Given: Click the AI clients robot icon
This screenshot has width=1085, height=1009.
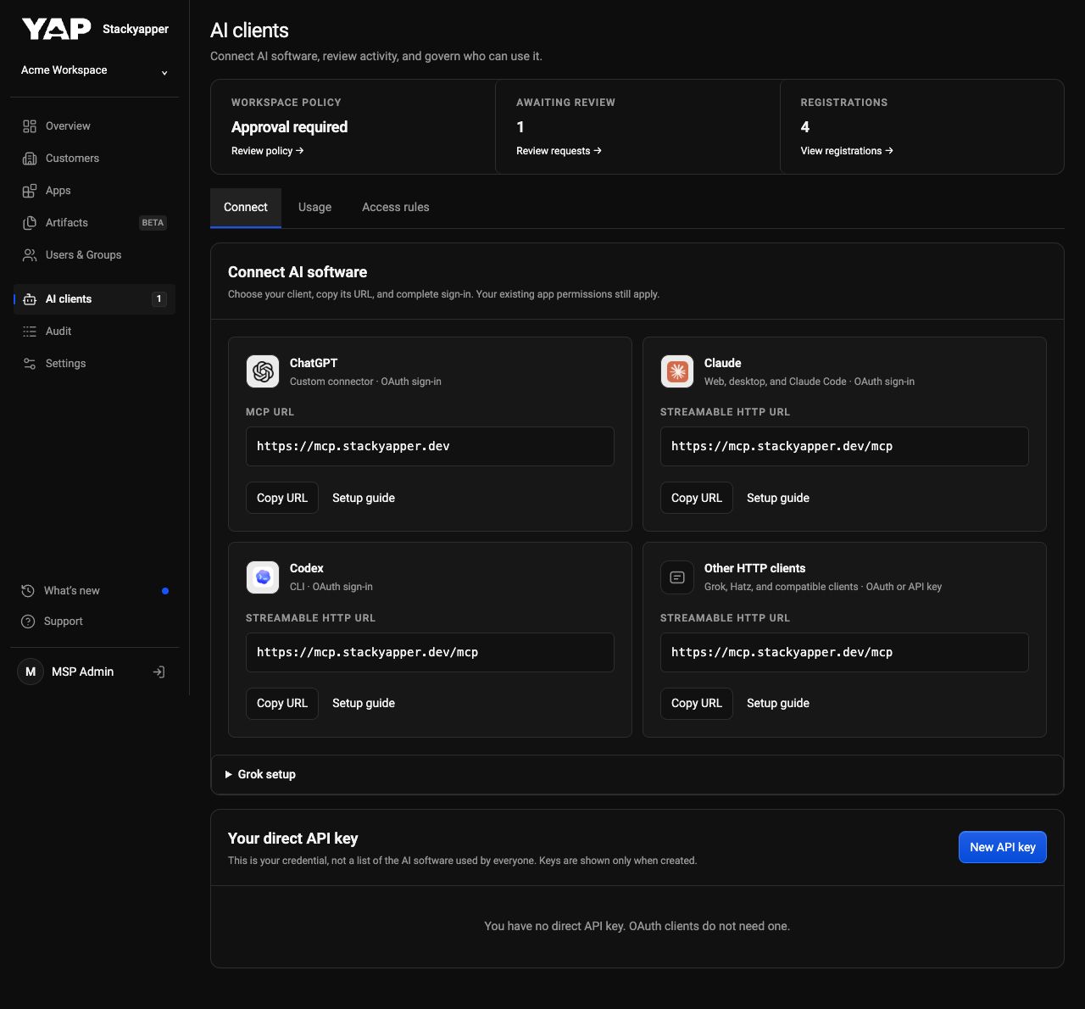Looking at the screenshot, I should pyautogui.click(x=30, y=299).
